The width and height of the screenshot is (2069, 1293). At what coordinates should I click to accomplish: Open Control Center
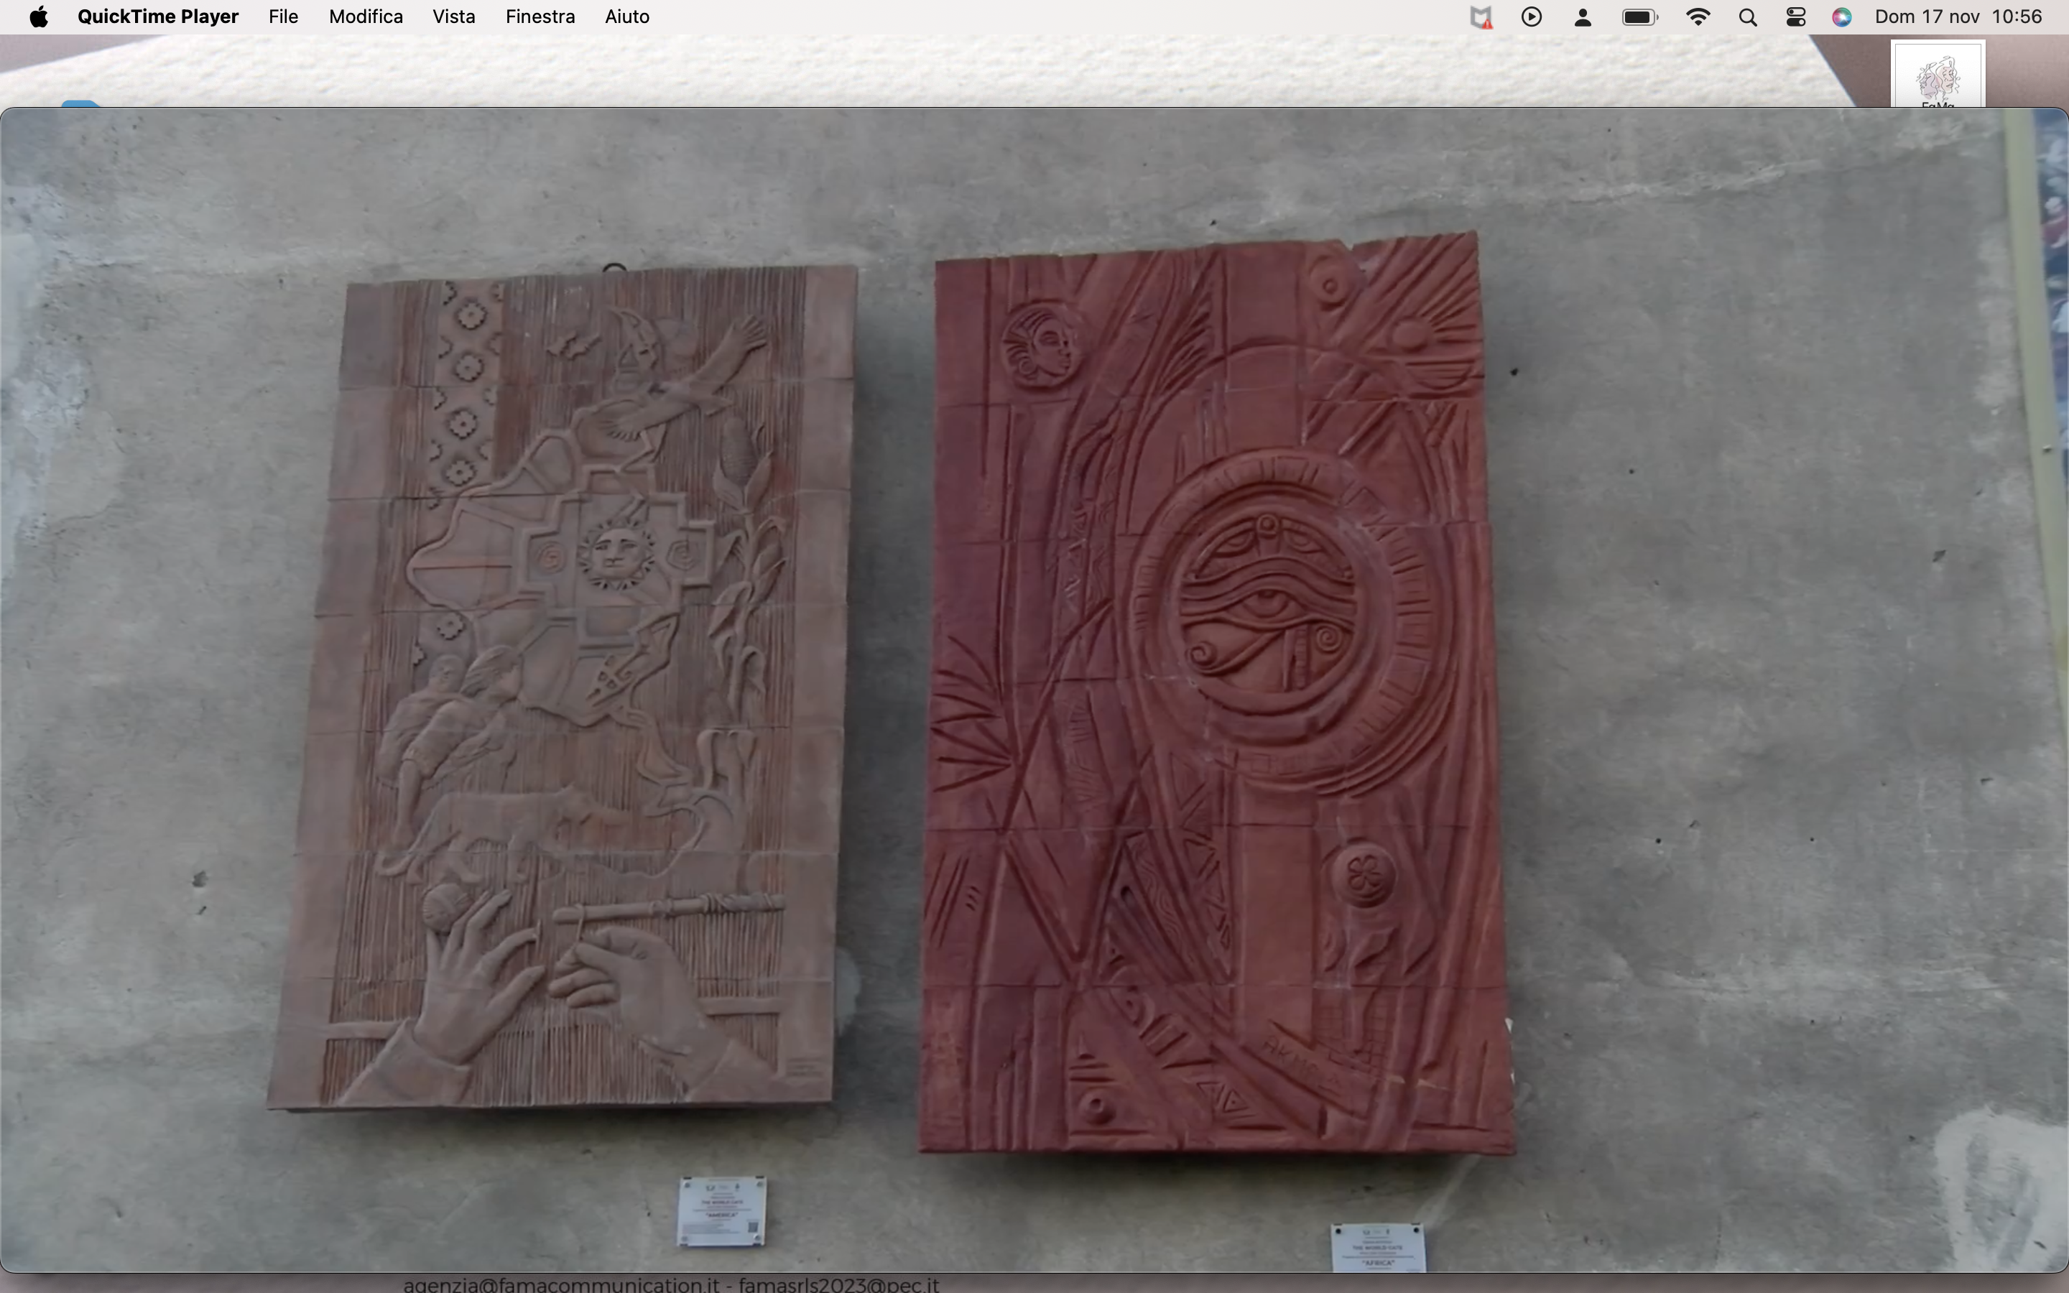(x=1795, y=17)
